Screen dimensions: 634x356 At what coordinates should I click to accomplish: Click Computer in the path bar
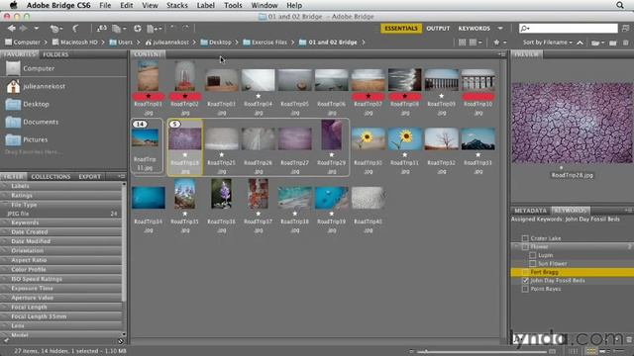click(23, 42)
